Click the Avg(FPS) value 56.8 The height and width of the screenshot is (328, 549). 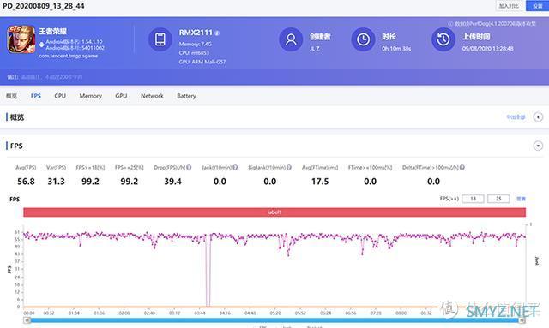pyautogui.click(x=26, y=182)
